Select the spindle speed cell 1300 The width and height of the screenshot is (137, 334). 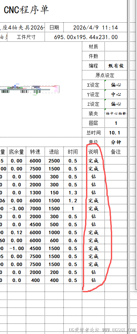[35, 192]
